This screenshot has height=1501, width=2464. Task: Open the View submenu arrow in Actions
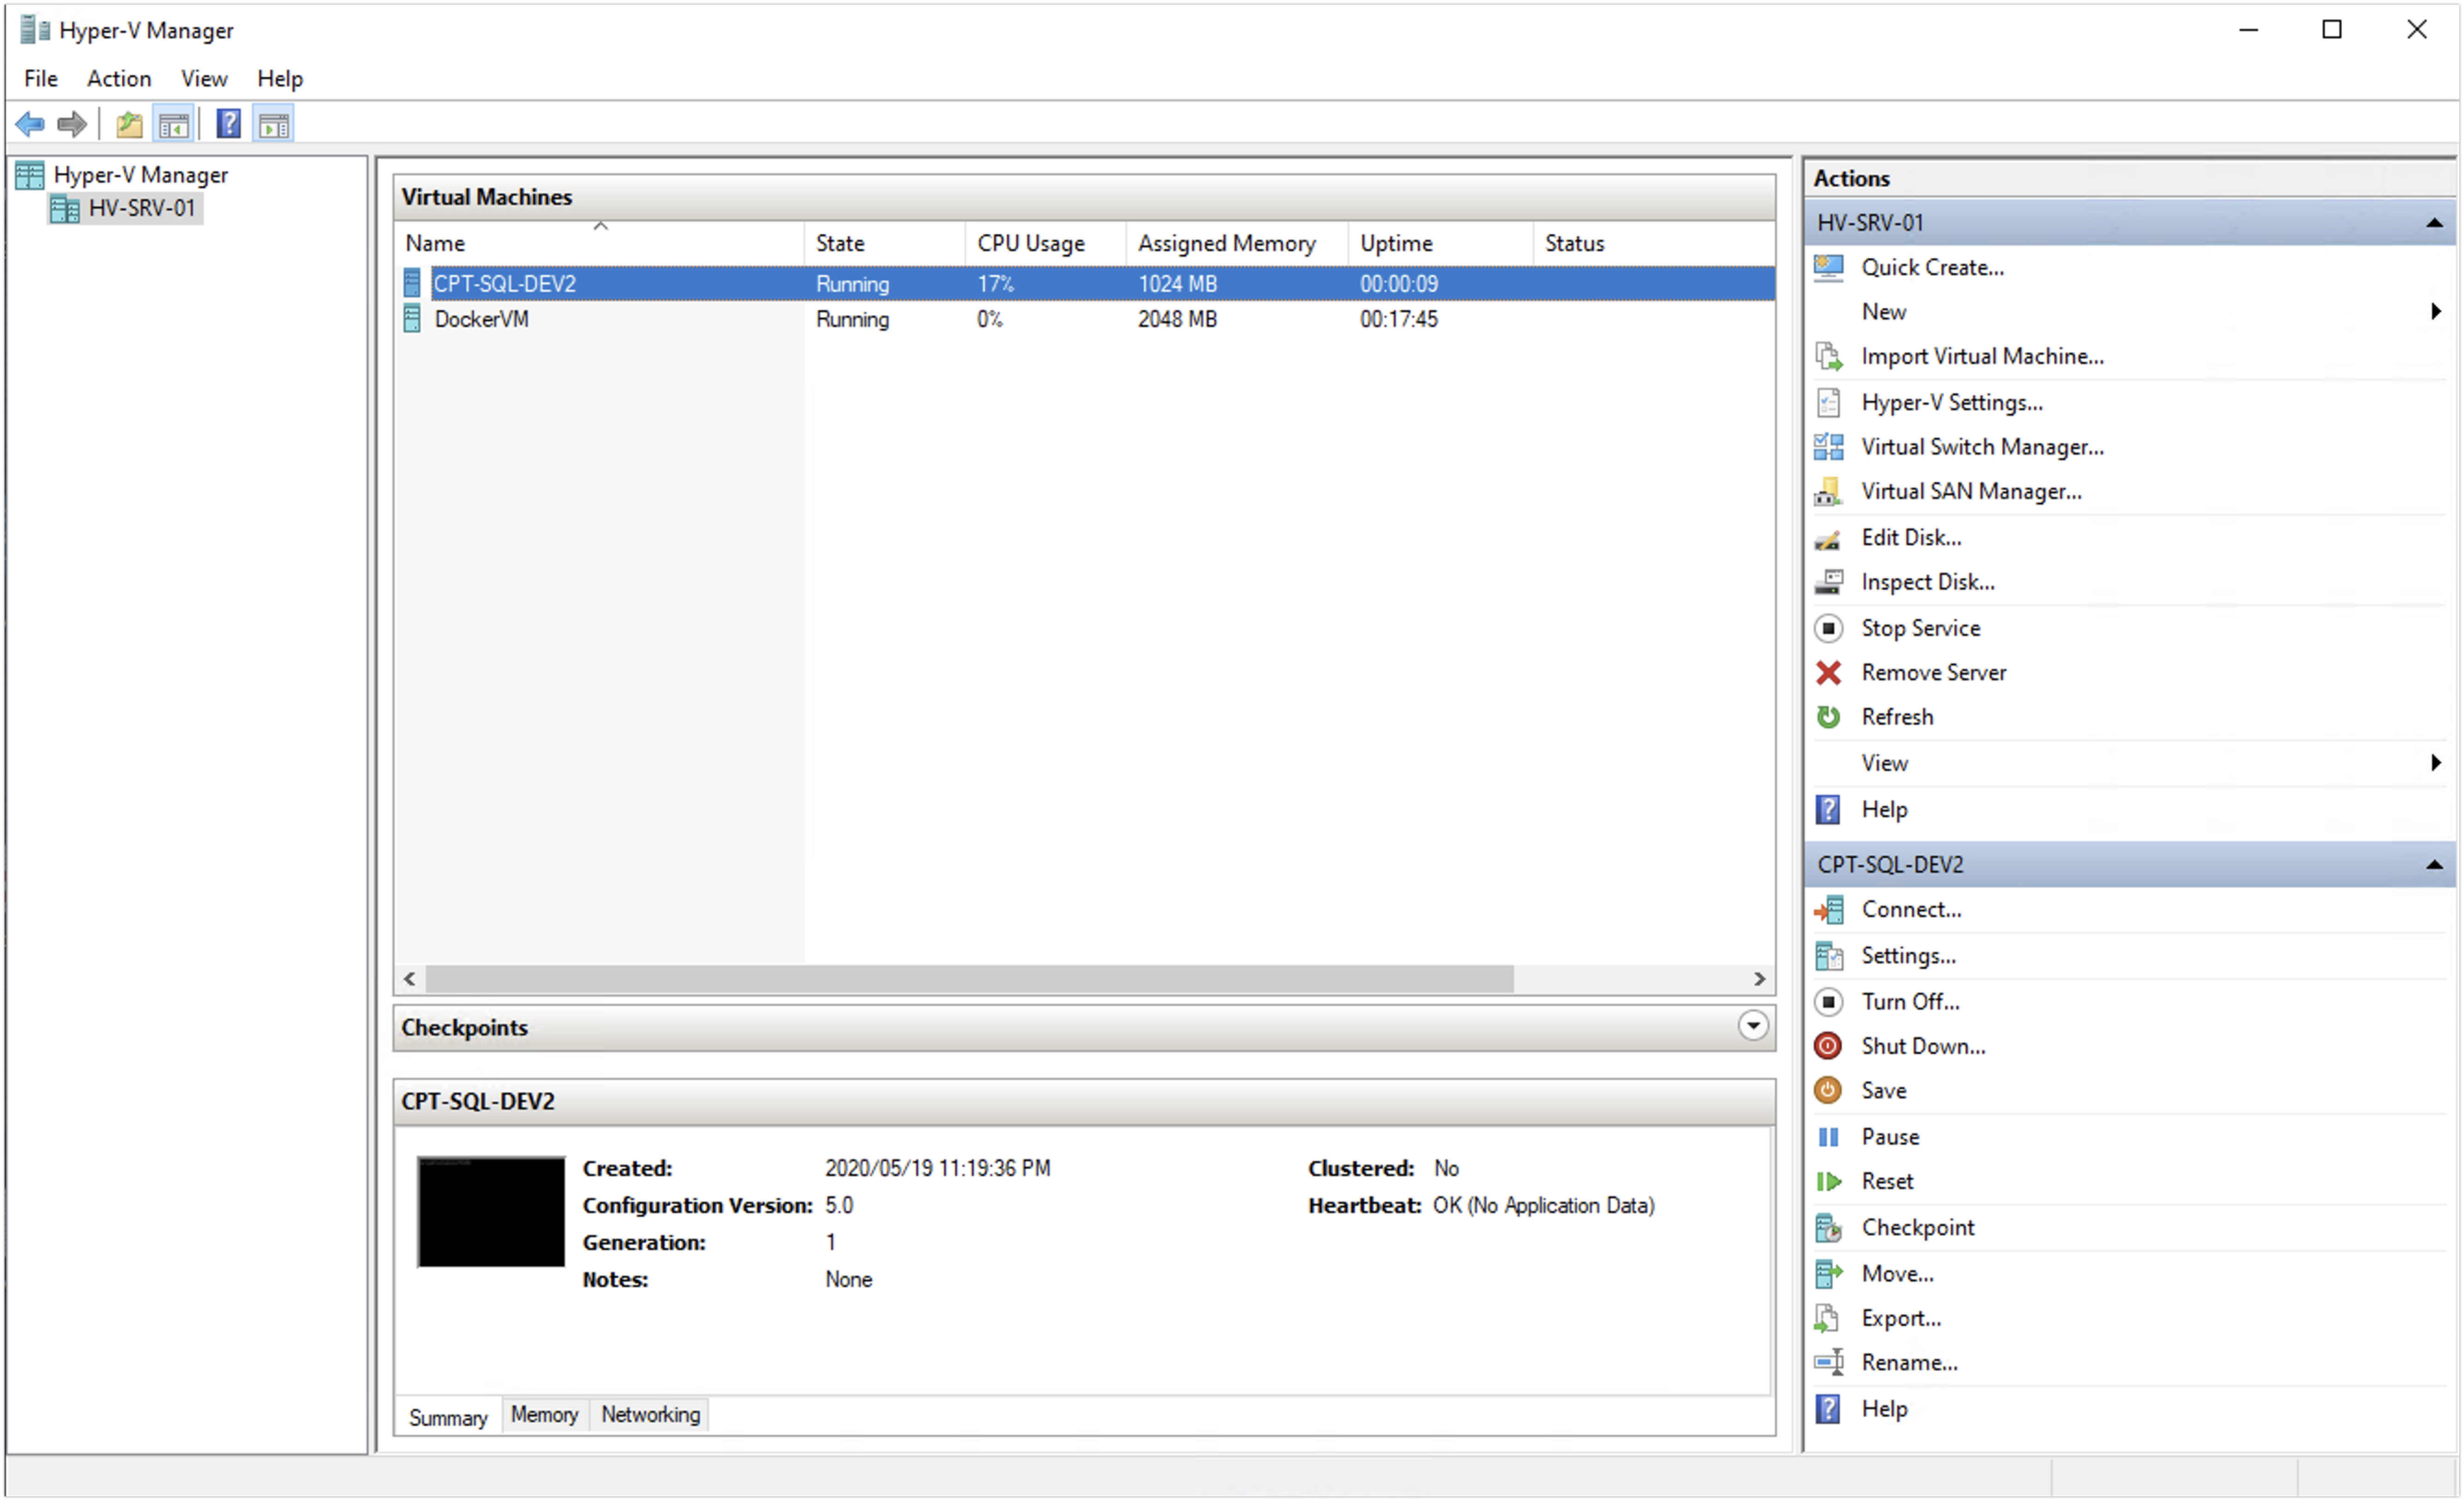2437,764
